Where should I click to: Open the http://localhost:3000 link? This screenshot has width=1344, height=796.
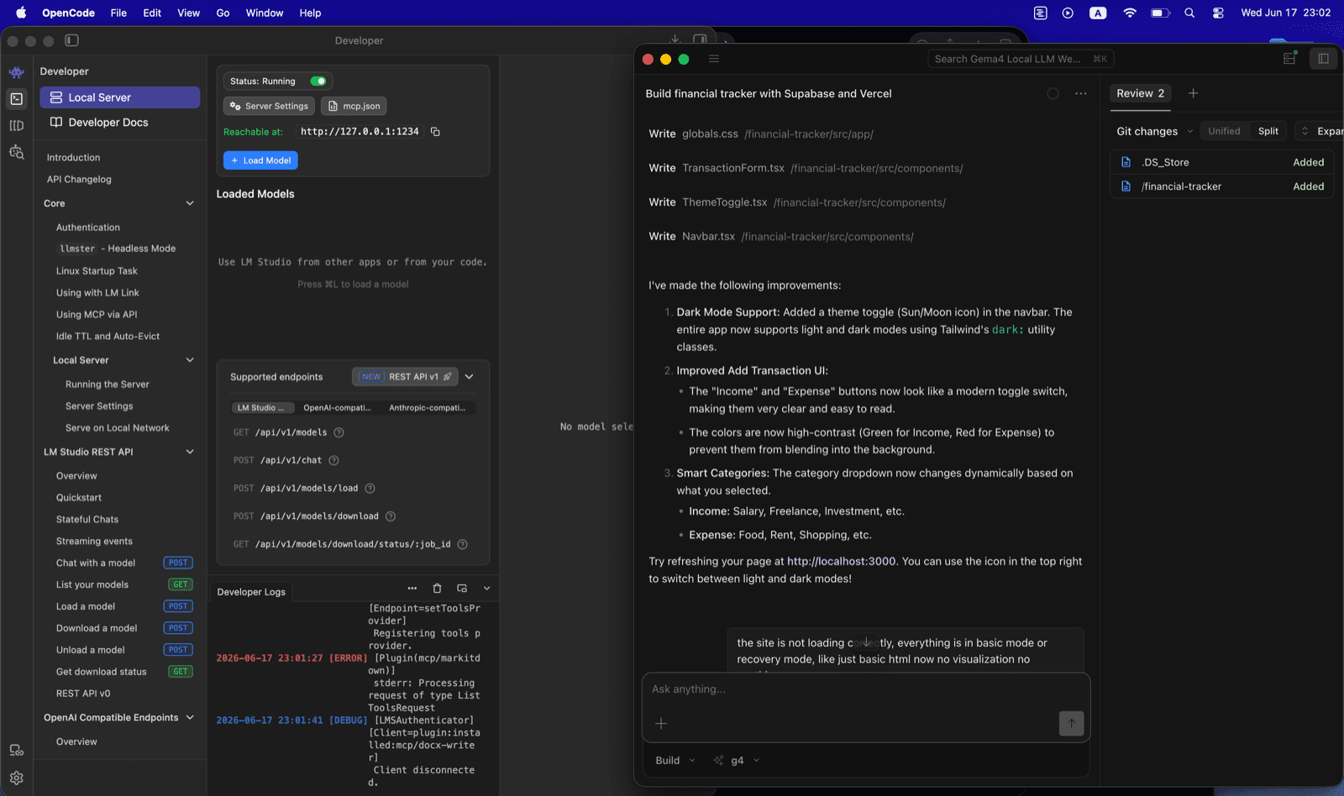tap(841, 562)
